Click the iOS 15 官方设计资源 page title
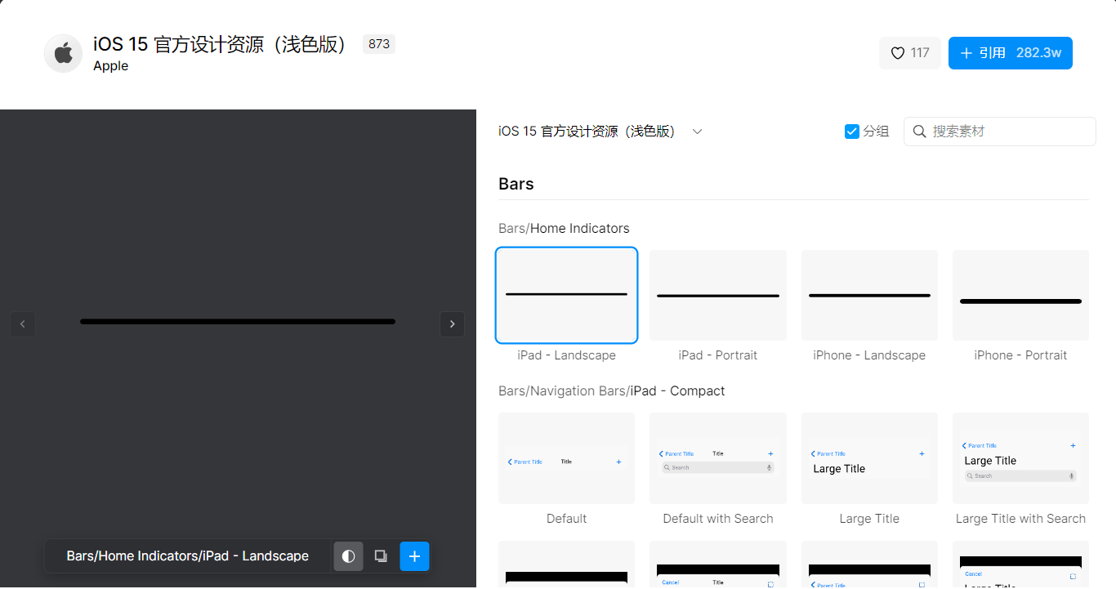1116x589 pixels. 222,44
